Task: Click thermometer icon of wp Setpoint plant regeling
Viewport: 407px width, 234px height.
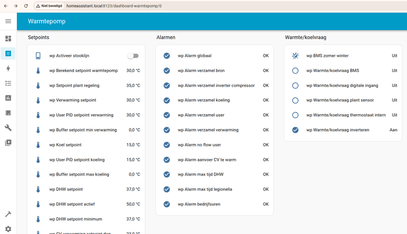Action: click(x=38, y=85)
